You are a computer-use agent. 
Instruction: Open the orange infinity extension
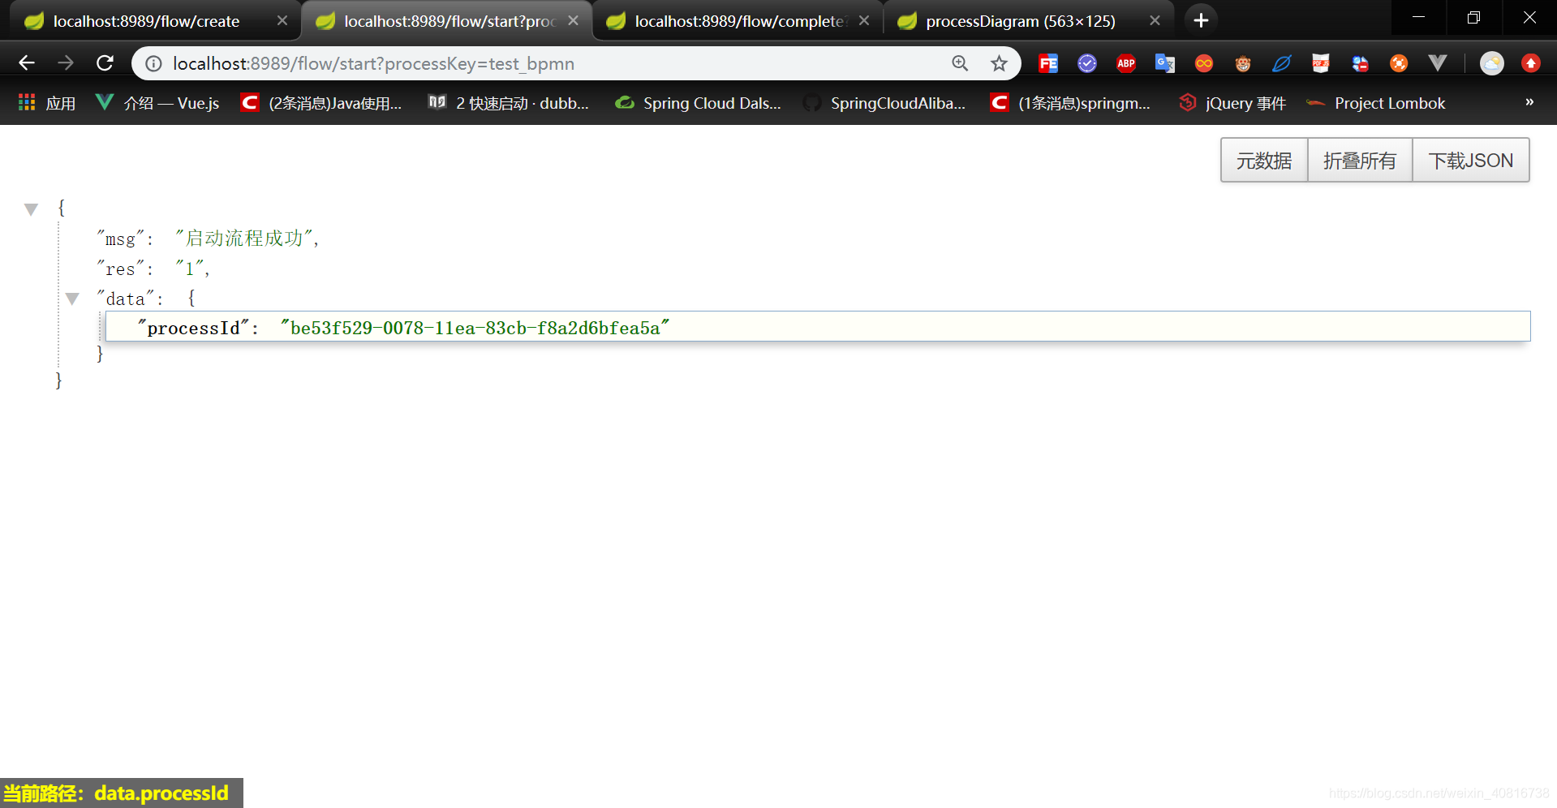click(1204, 63)
